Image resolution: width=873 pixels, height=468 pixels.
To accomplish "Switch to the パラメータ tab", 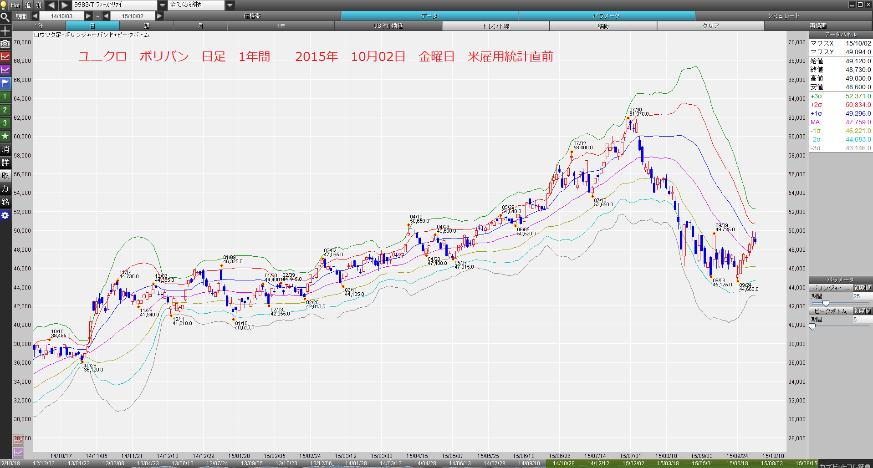I will tap(606, 16).
